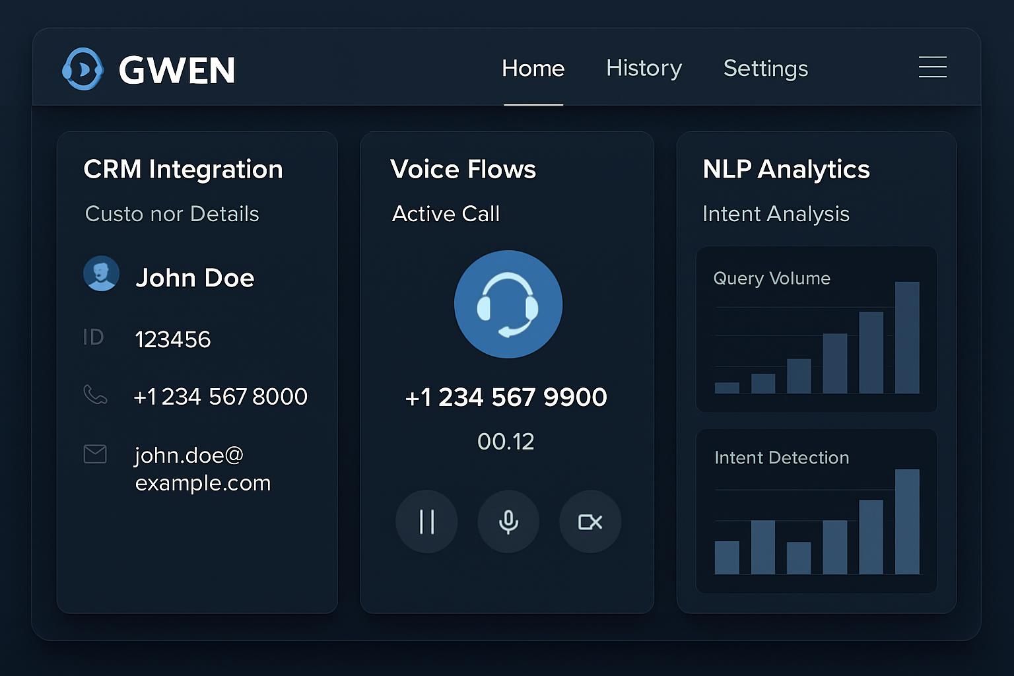Click the tallest bar in Query Volume
The width and height of the screenshot is (1014, 676).
(907, 337)
